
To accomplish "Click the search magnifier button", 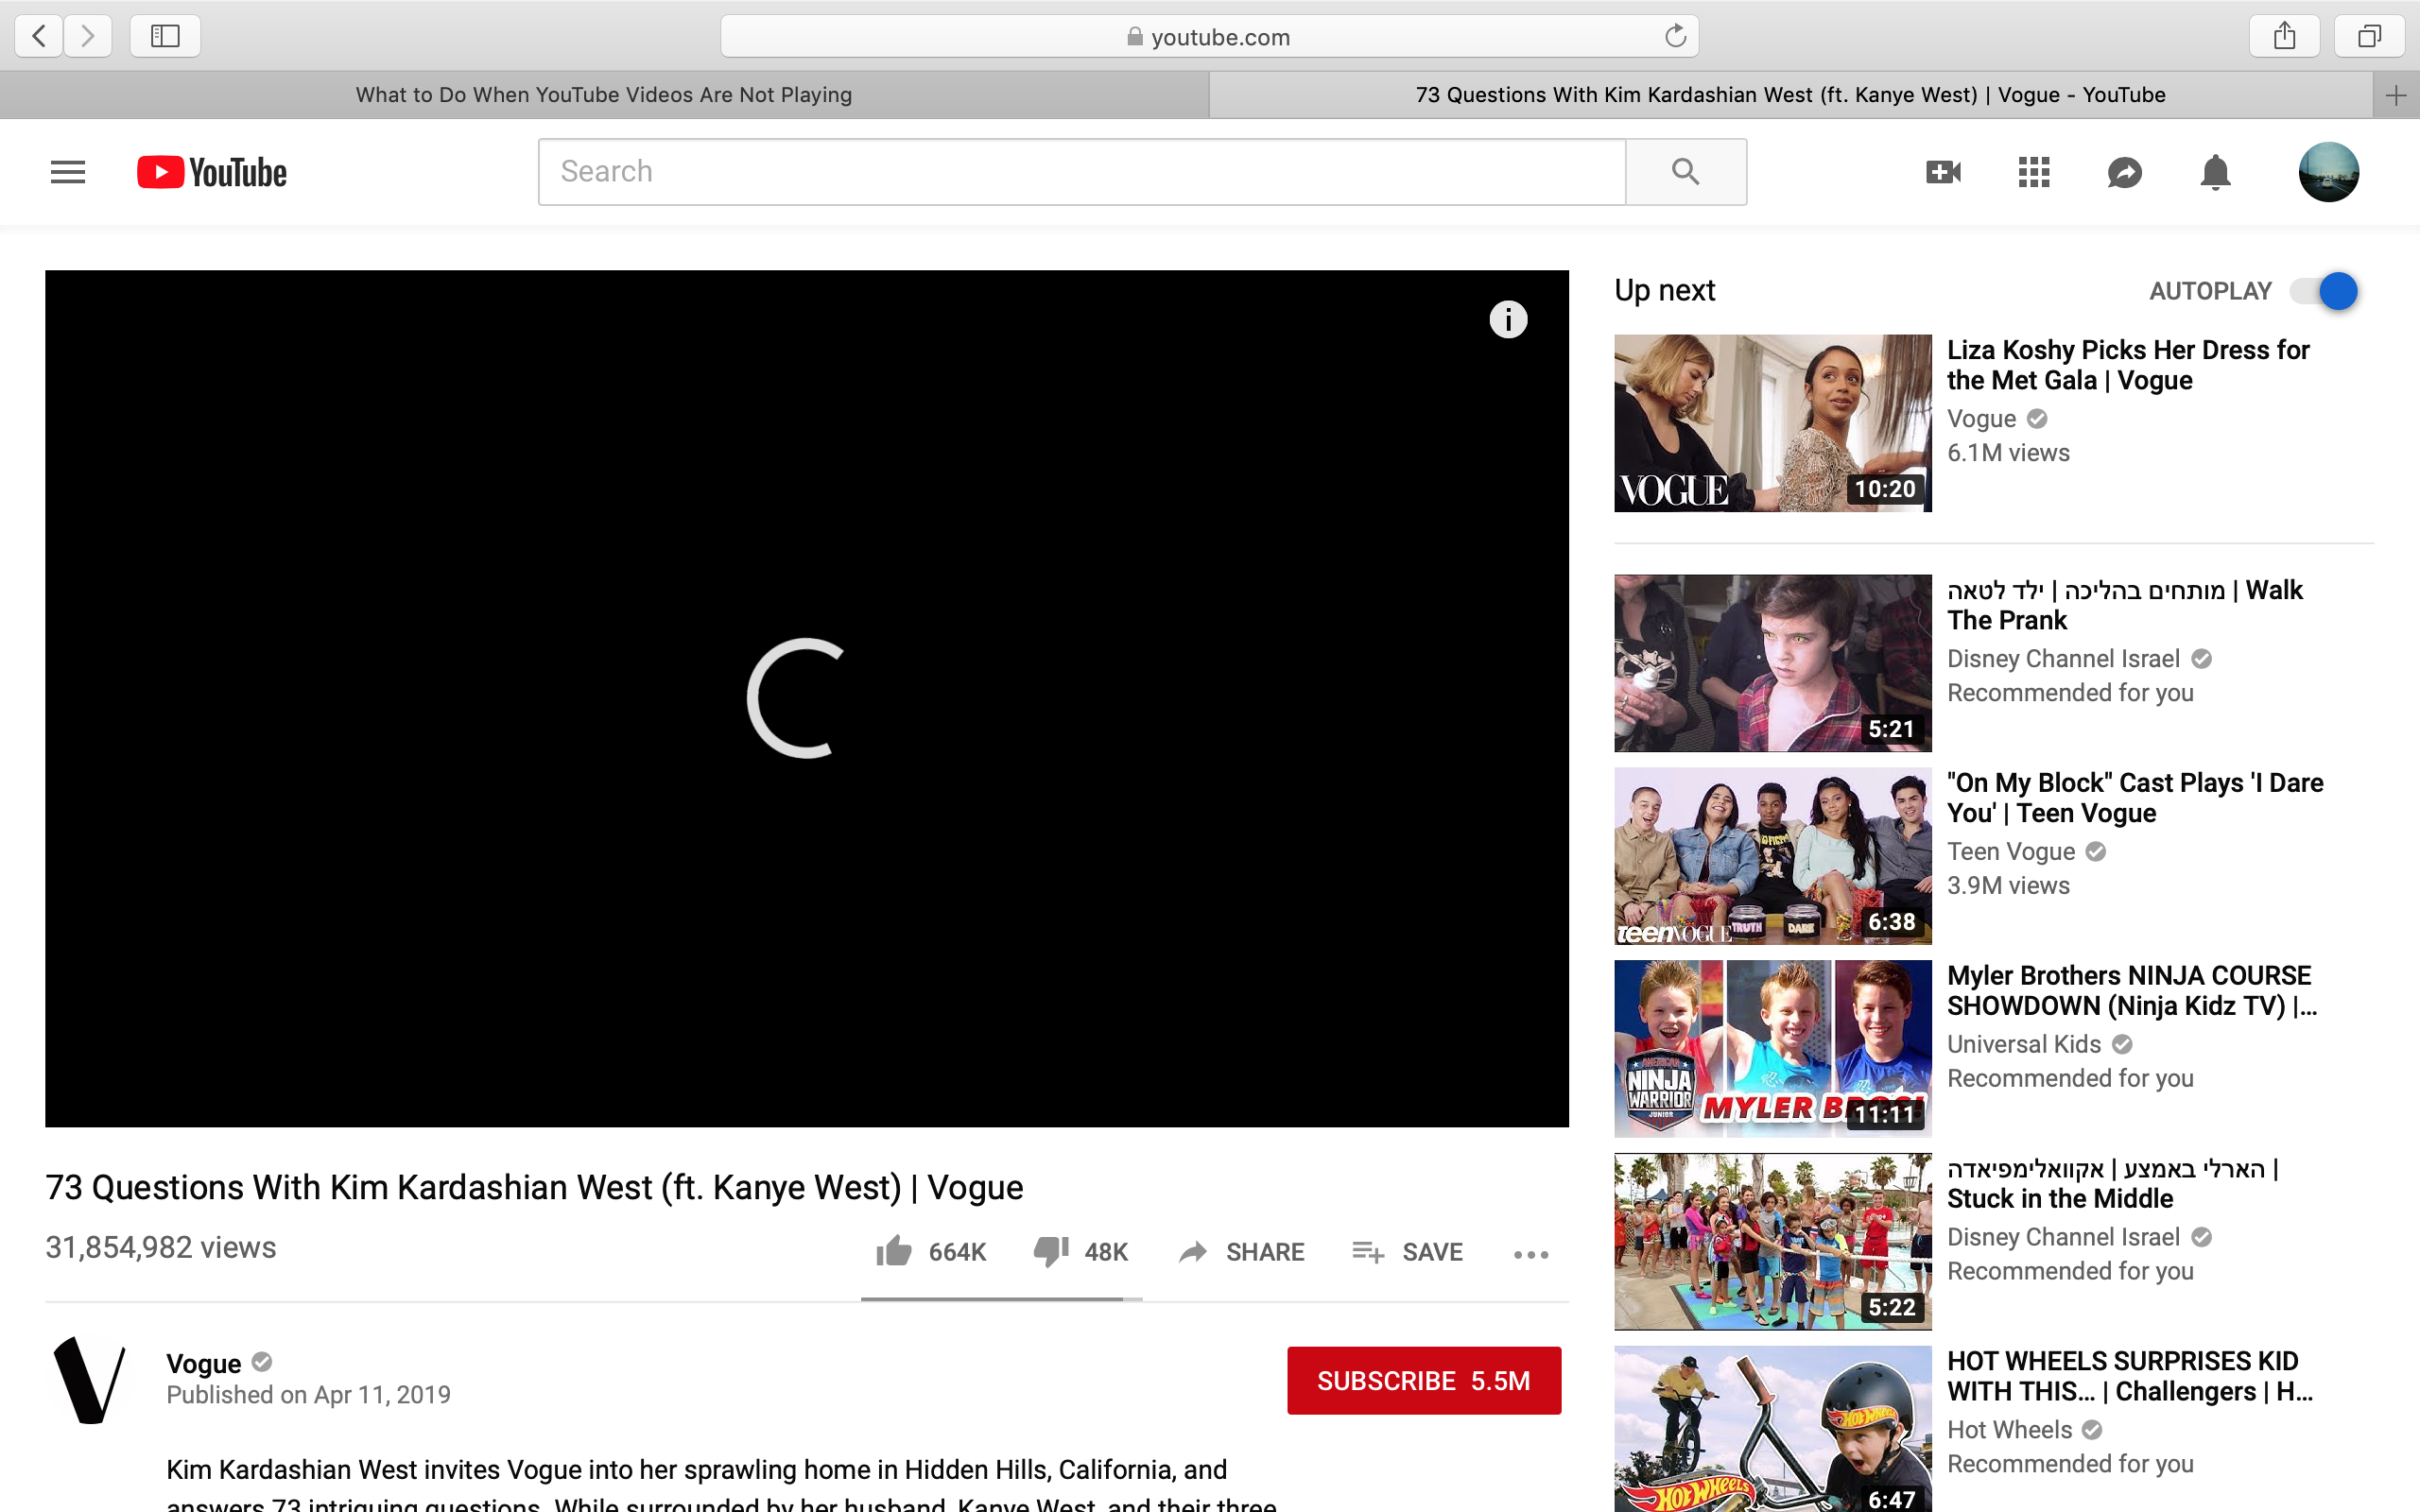I will pos(1685,172).
